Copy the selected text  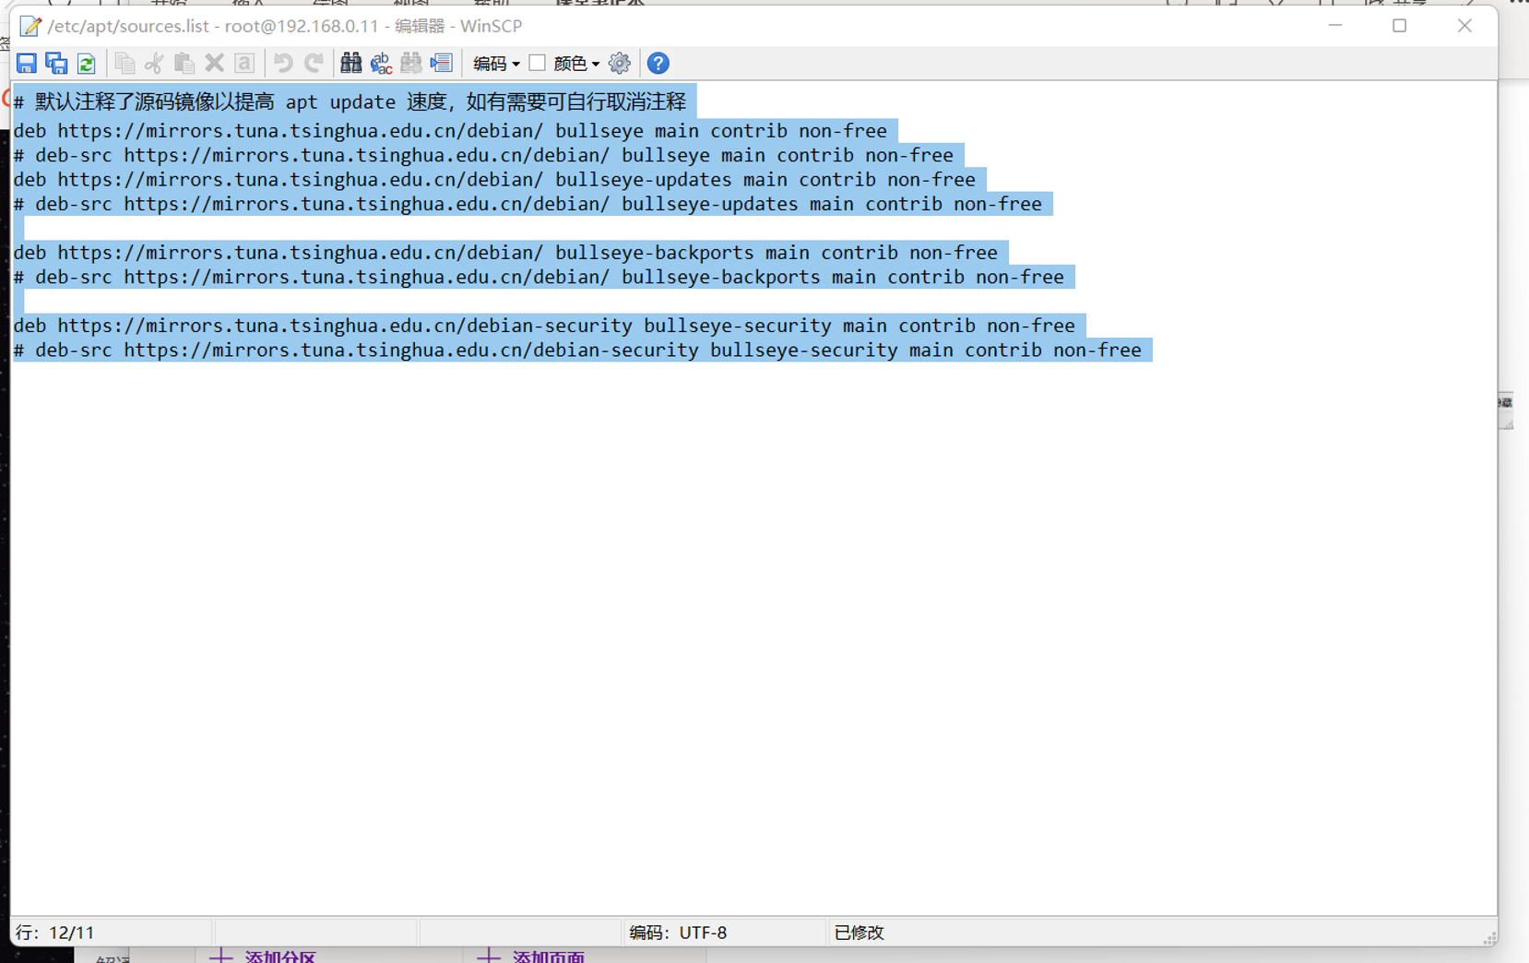click(124, 64)
